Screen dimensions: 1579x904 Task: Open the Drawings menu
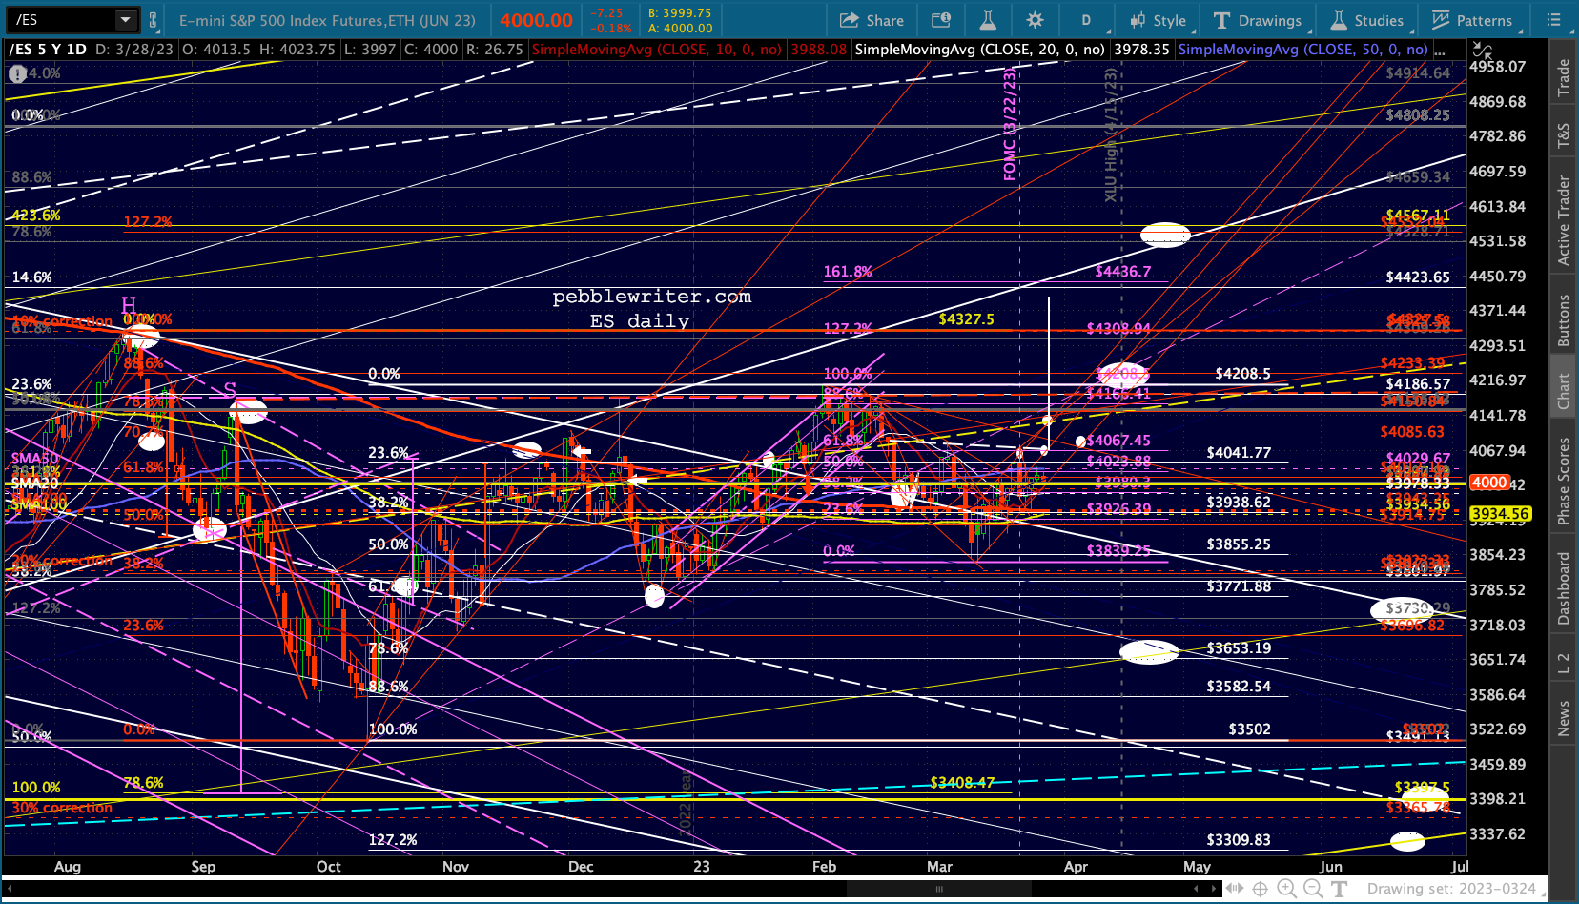click(x=1258, y=20)
